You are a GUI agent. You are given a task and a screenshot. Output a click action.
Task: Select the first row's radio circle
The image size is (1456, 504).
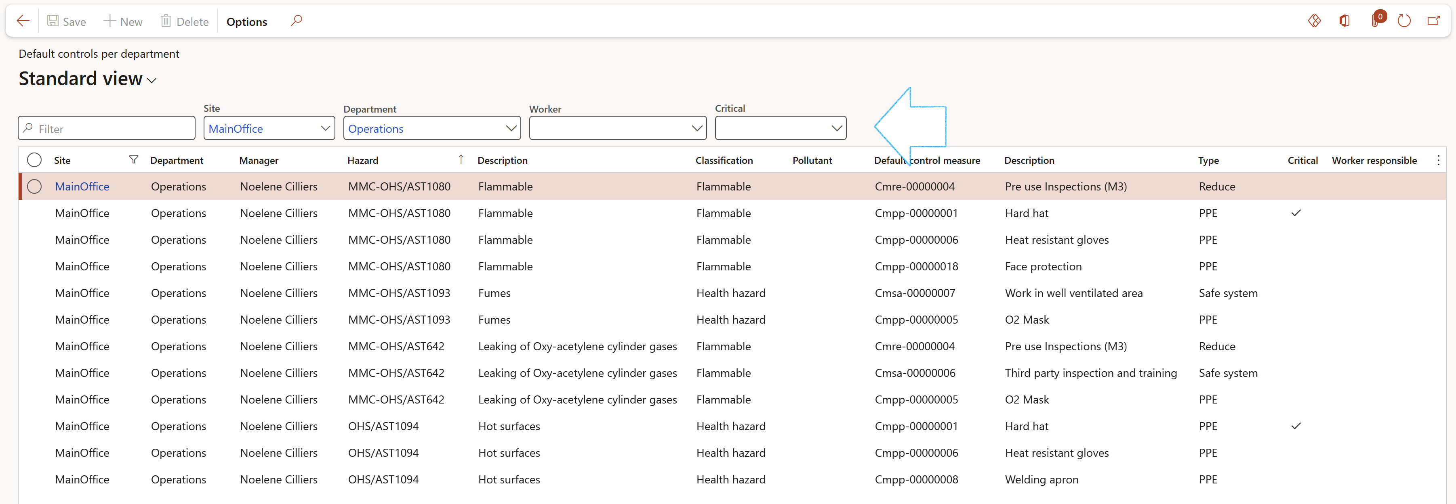tap(34, 186)
